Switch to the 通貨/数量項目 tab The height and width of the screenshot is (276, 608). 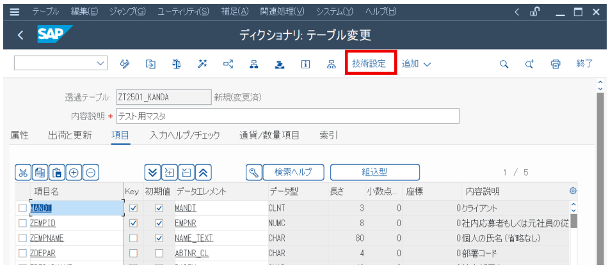tap(269, 135)
